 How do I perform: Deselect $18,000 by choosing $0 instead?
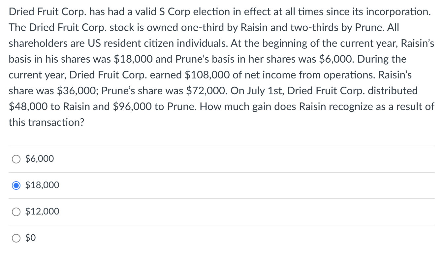coord(16,238)
